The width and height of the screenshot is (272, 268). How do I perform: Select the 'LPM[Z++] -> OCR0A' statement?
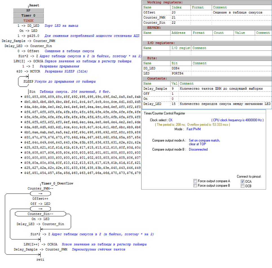point(40,244)
